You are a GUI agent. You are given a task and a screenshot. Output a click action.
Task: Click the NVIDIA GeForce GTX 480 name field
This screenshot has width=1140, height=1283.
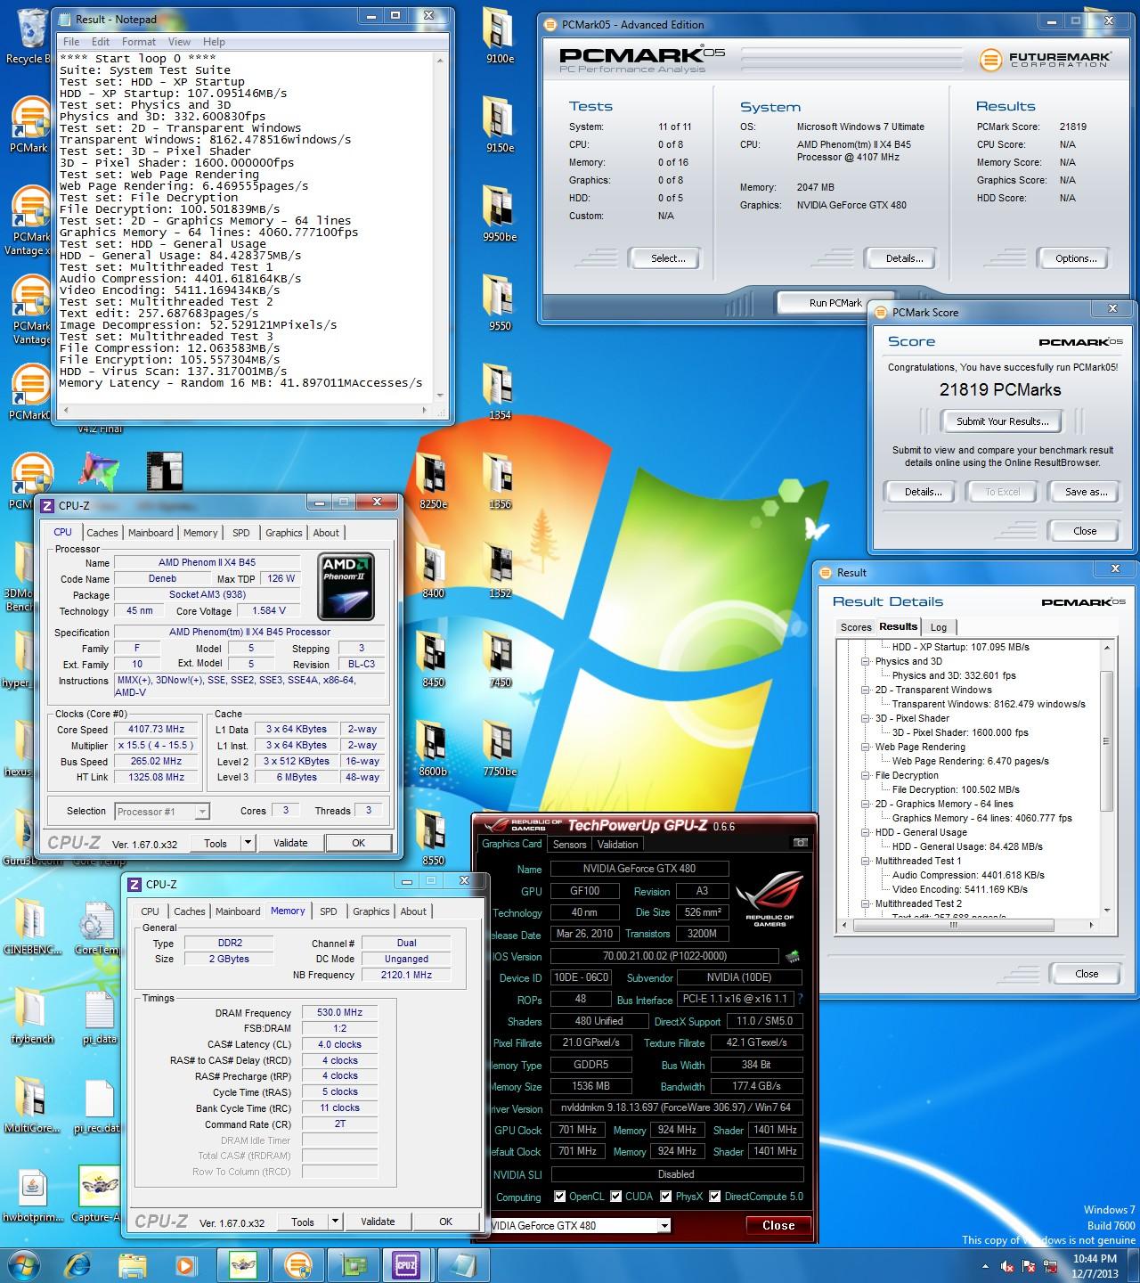pyautogui.click(x=639, y=869)
